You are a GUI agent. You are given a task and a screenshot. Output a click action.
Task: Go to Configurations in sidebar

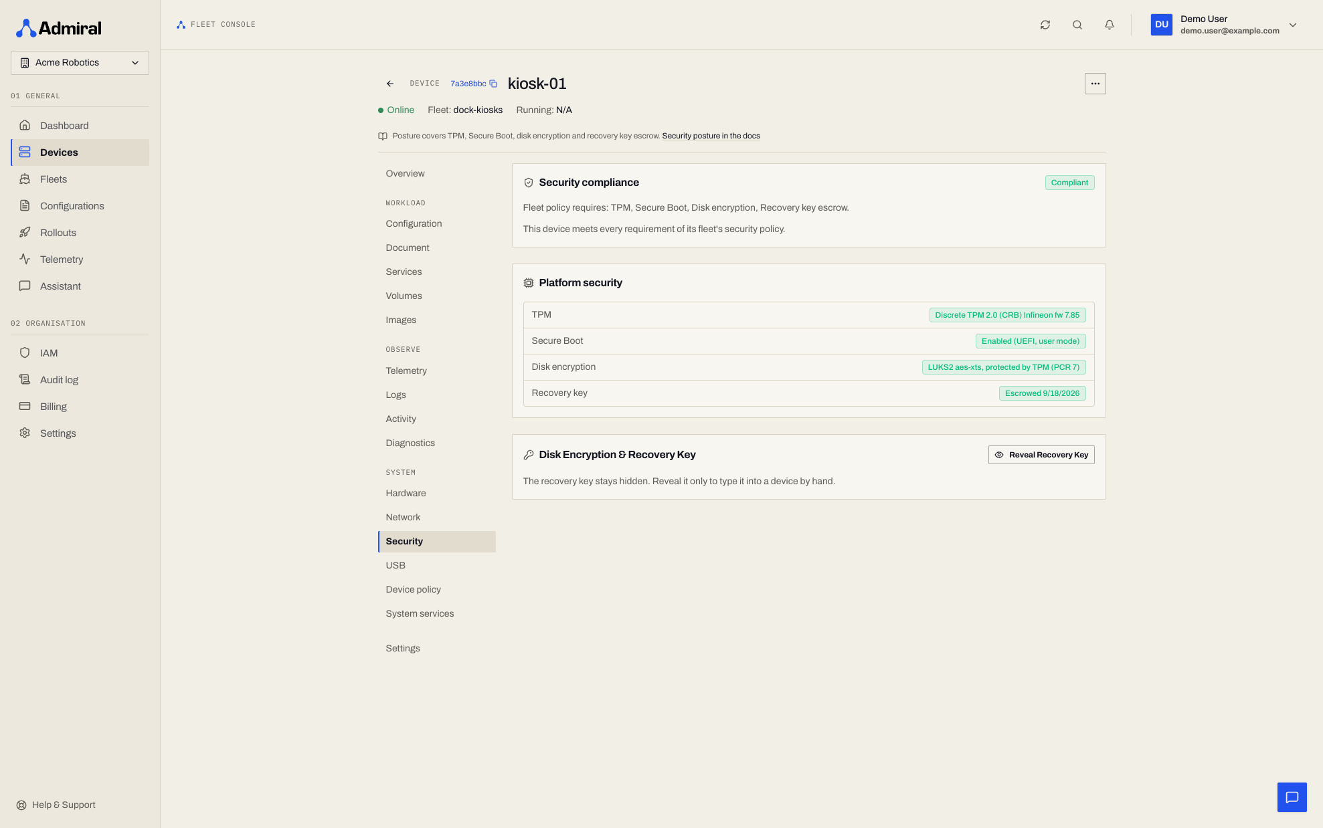click(80, 206)
